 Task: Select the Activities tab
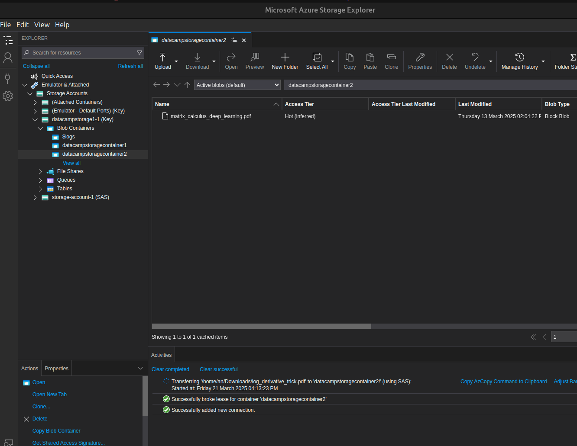162,355
